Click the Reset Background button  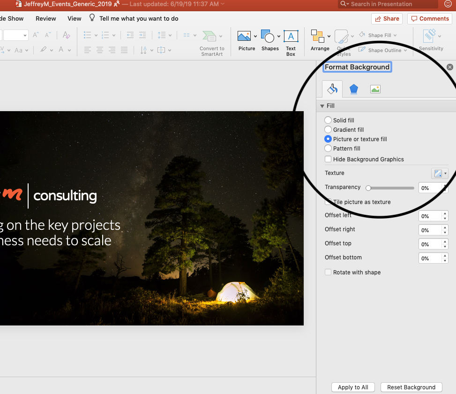tap(411, 387)
